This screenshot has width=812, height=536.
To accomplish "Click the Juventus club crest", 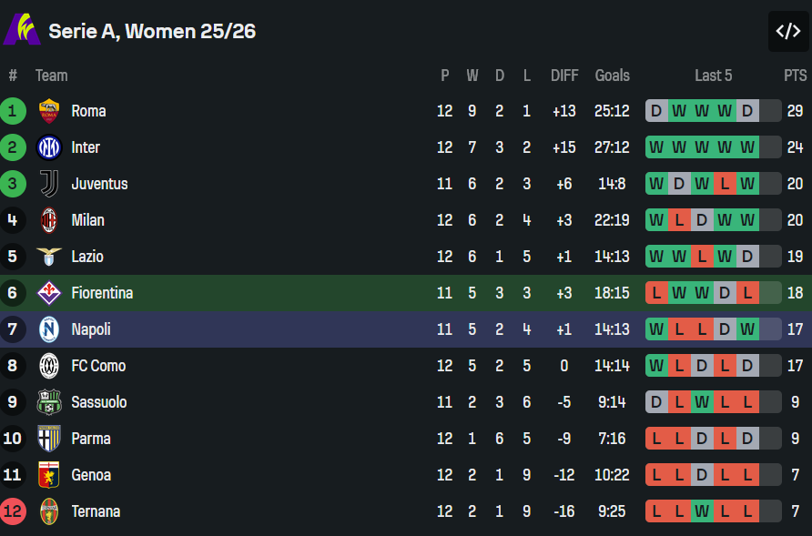I will tap(49, 184).
